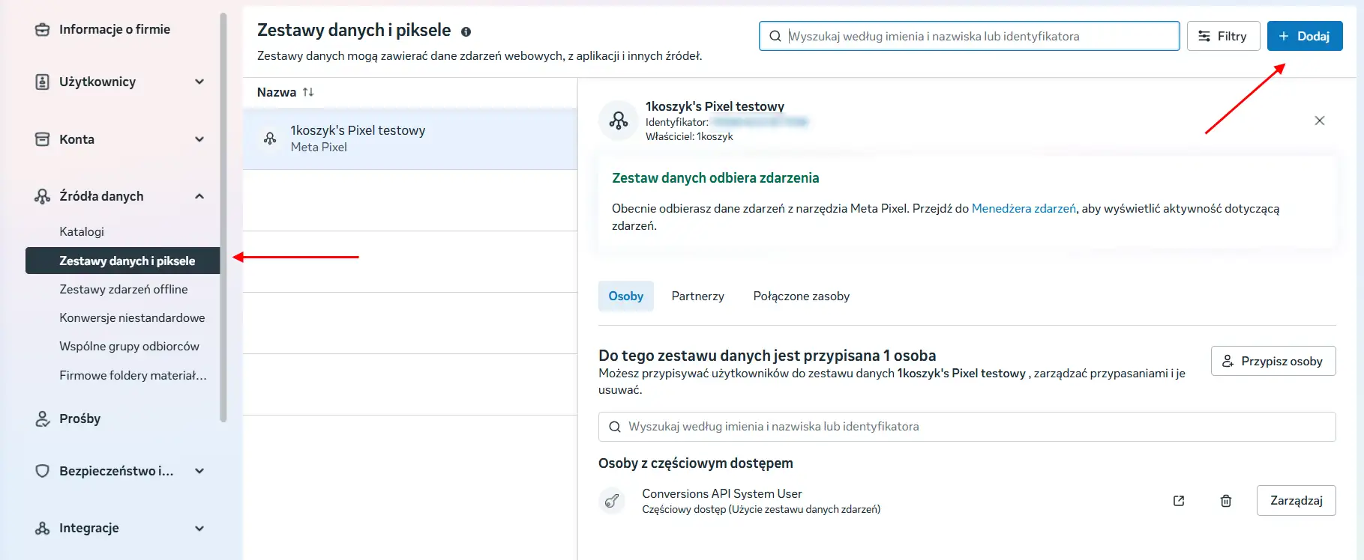This screenshot has width=1364, height=560.
Task: Select Katalogi in the sidebar
Action: (x=82, y=232)
